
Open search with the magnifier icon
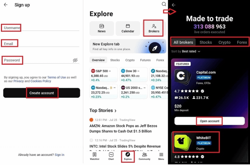164,4
